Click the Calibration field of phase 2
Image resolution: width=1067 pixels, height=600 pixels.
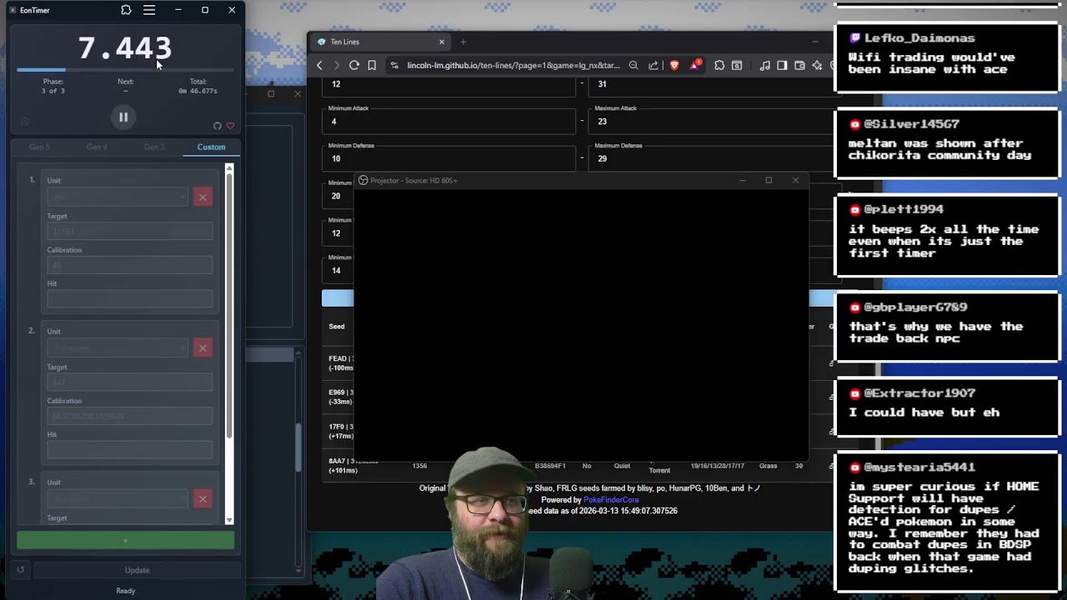[x=129, y=416]
